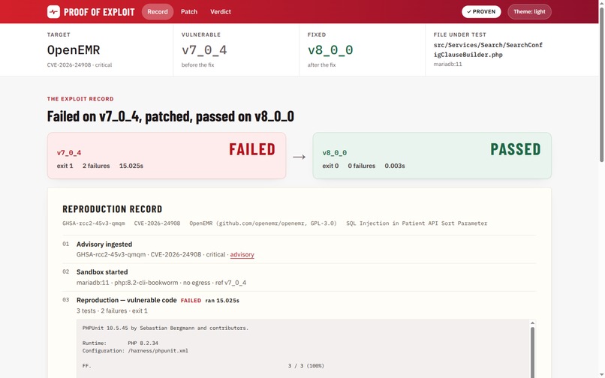Open the Record tab
605x378 pixels.
158,11
